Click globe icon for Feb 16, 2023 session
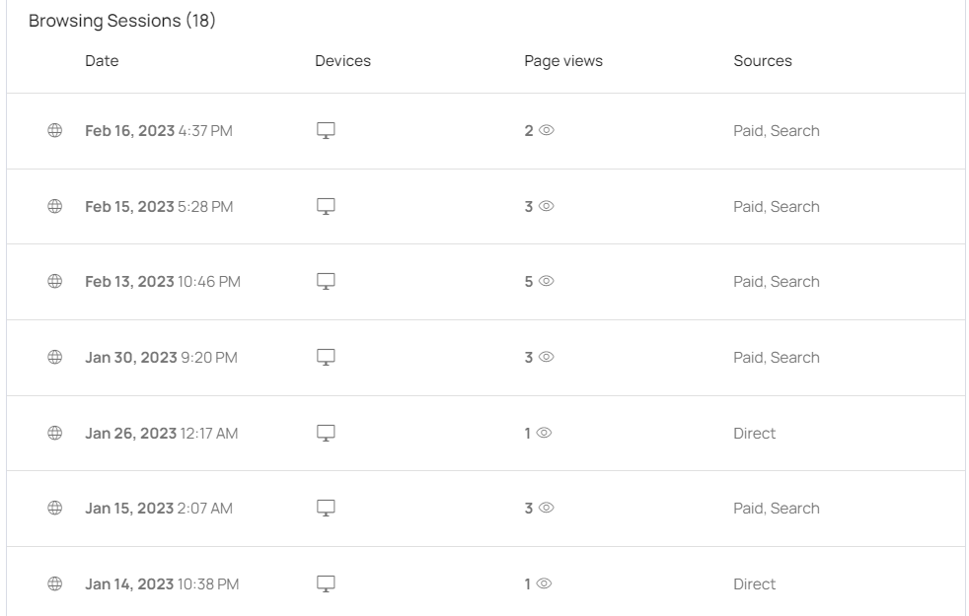The image size is (969, 616). (55, 131)
